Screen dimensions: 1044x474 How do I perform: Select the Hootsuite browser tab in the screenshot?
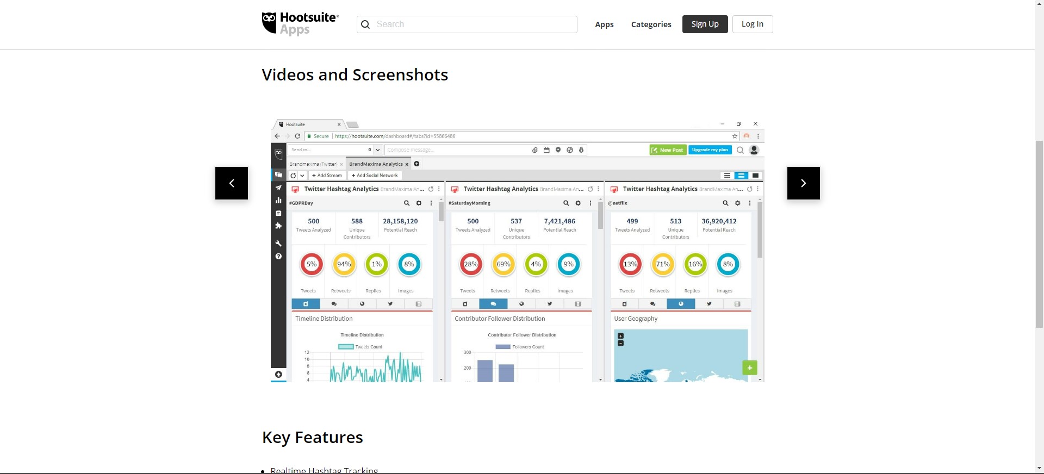tap(310, 124)
